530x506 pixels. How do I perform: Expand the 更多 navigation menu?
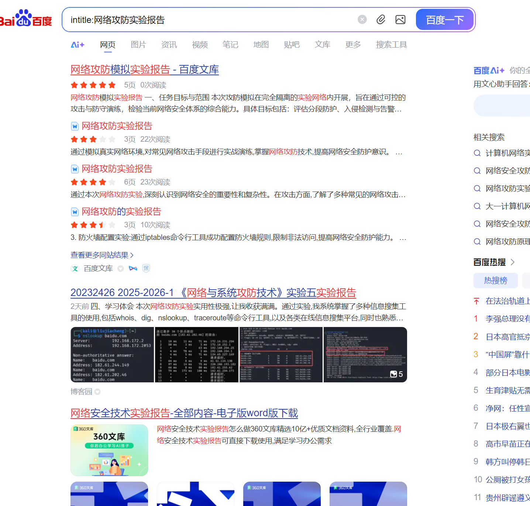[x=352, y=45]
